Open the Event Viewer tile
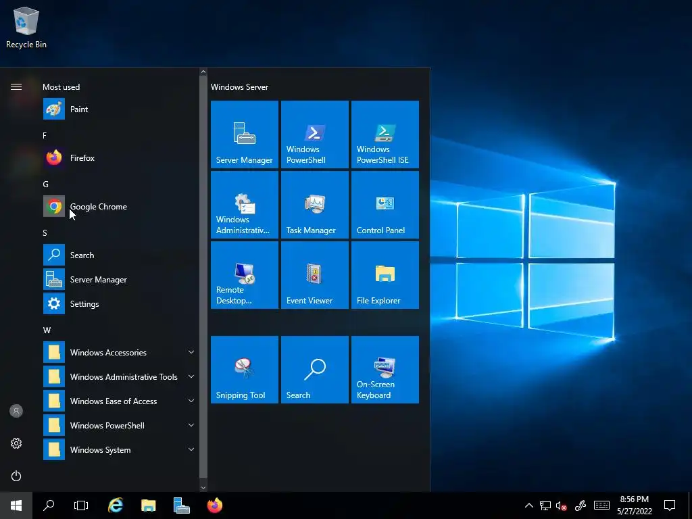 (315, 274)
